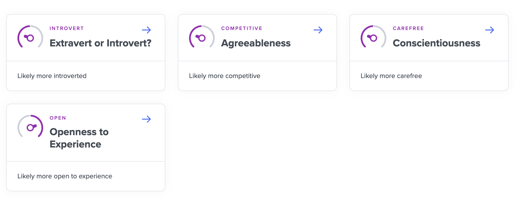Click the Openness to Experience gauge icon

30,126
